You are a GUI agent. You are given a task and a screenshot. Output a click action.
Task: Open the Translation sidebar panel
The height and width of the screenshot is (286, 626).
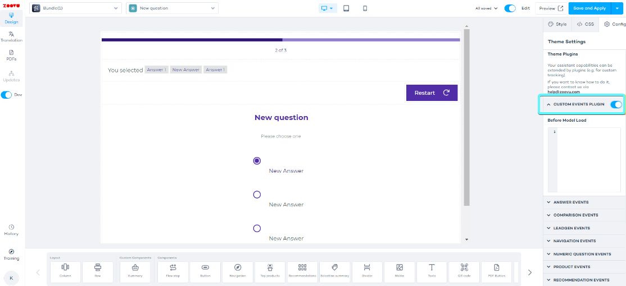[11, 36]
